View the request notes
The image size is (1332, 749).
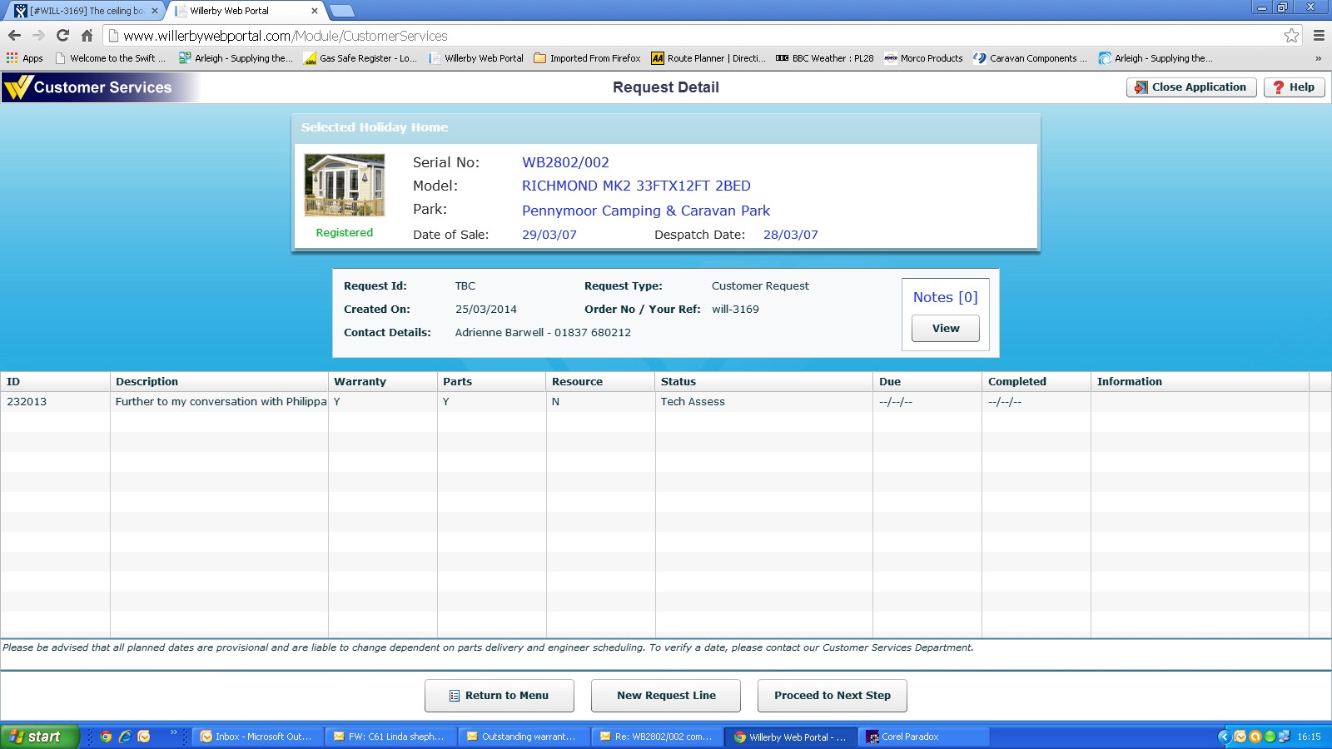click(x=945, y=329)
